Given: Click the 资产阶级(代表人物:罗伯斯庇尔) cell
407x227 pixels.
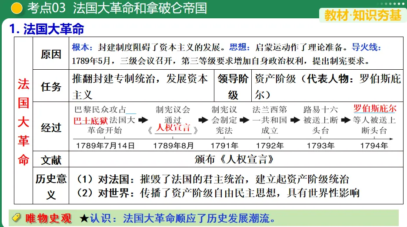Looking at the screenshot, I should click(x=327, y=86).
